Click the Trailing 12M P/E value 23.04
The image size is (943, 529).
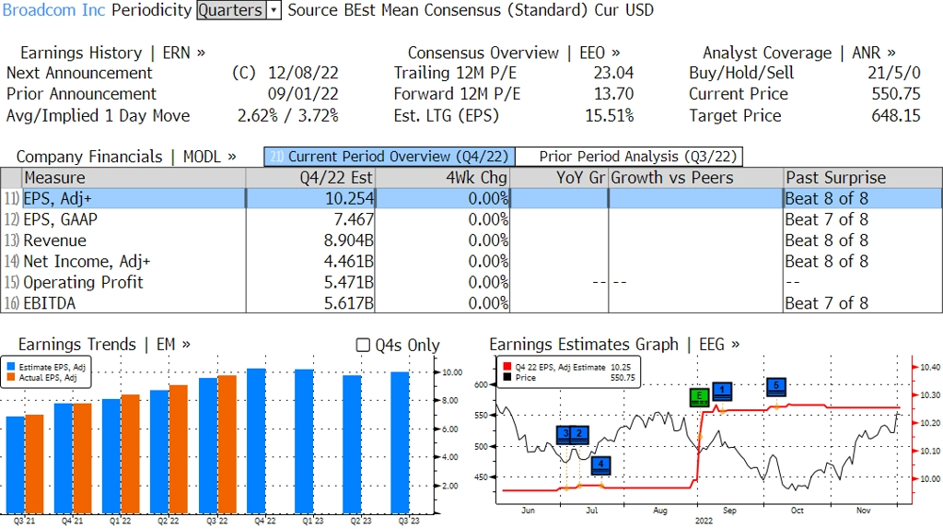613,73
